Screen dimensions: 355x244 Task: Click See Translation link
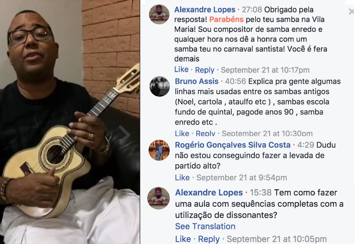pos(205,226)
